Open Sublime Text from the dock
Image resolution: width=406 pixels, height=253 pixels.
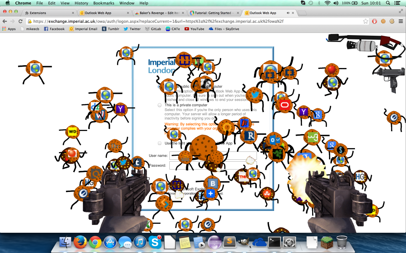coord(229,243)
